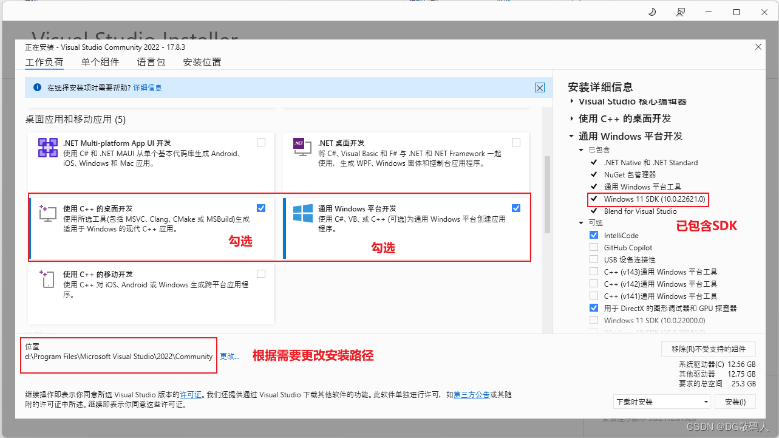Click the C++ mobile development workload icon

point(47,278)
